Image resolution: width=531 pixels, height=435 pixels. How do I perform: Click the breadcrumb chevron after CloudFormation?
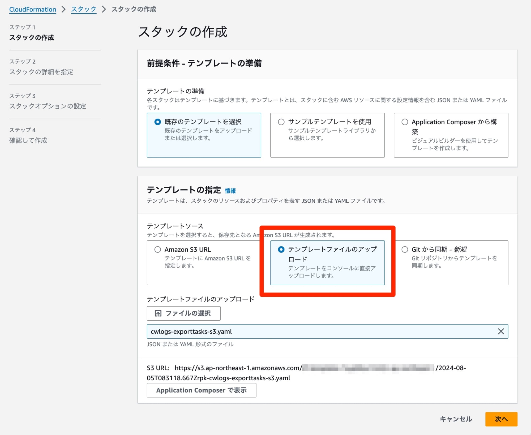pyautogui.click(x=63, y=9)
